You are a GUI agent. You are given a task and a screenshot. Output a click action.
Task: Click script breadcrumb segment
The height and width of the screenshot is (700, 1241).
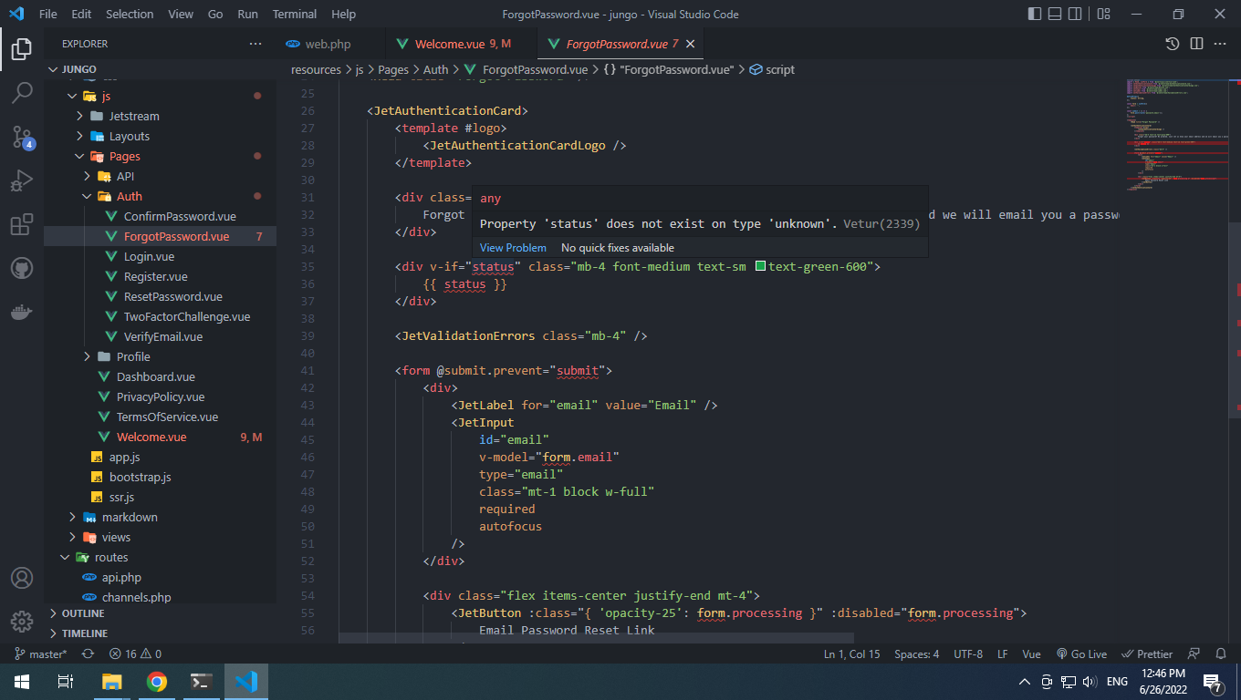(x=772, y=69)
